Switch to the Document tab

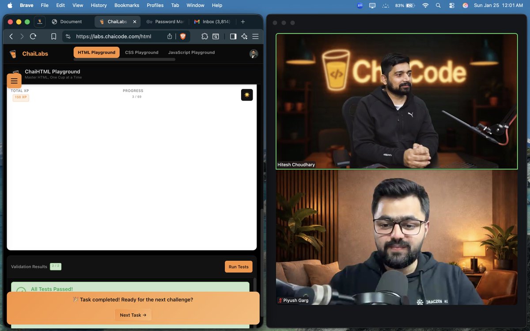(67, 22)
